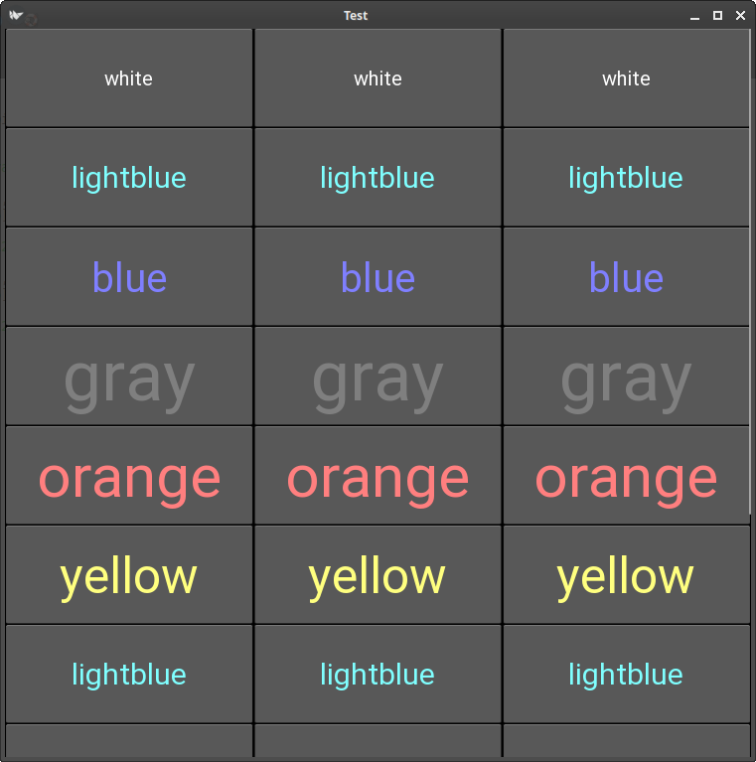Image resolution: width=756 pixels, height=762 pixels.
Task: Click the gray button in the left column
Action: click(129, 377)
